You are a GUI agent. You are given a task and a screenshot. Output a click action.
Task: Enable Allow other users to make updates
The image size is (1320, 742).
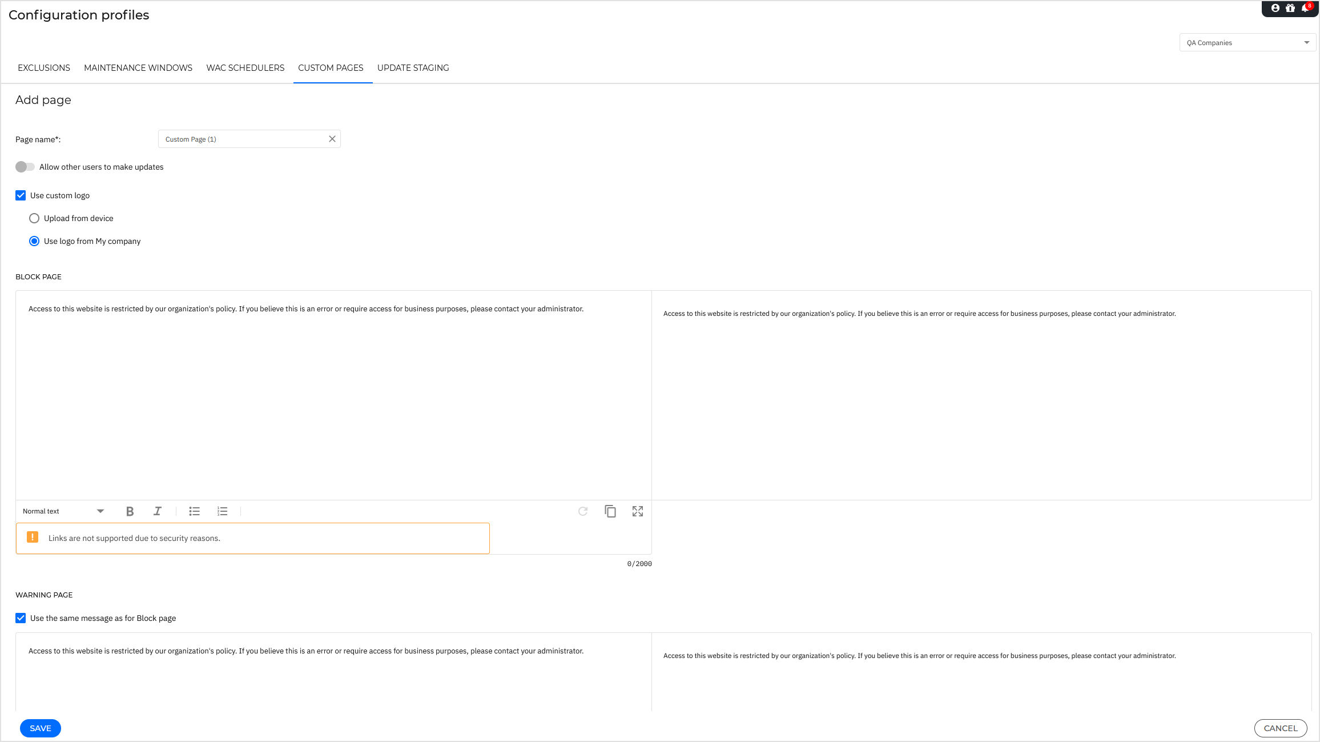click(x=25, y=167)
